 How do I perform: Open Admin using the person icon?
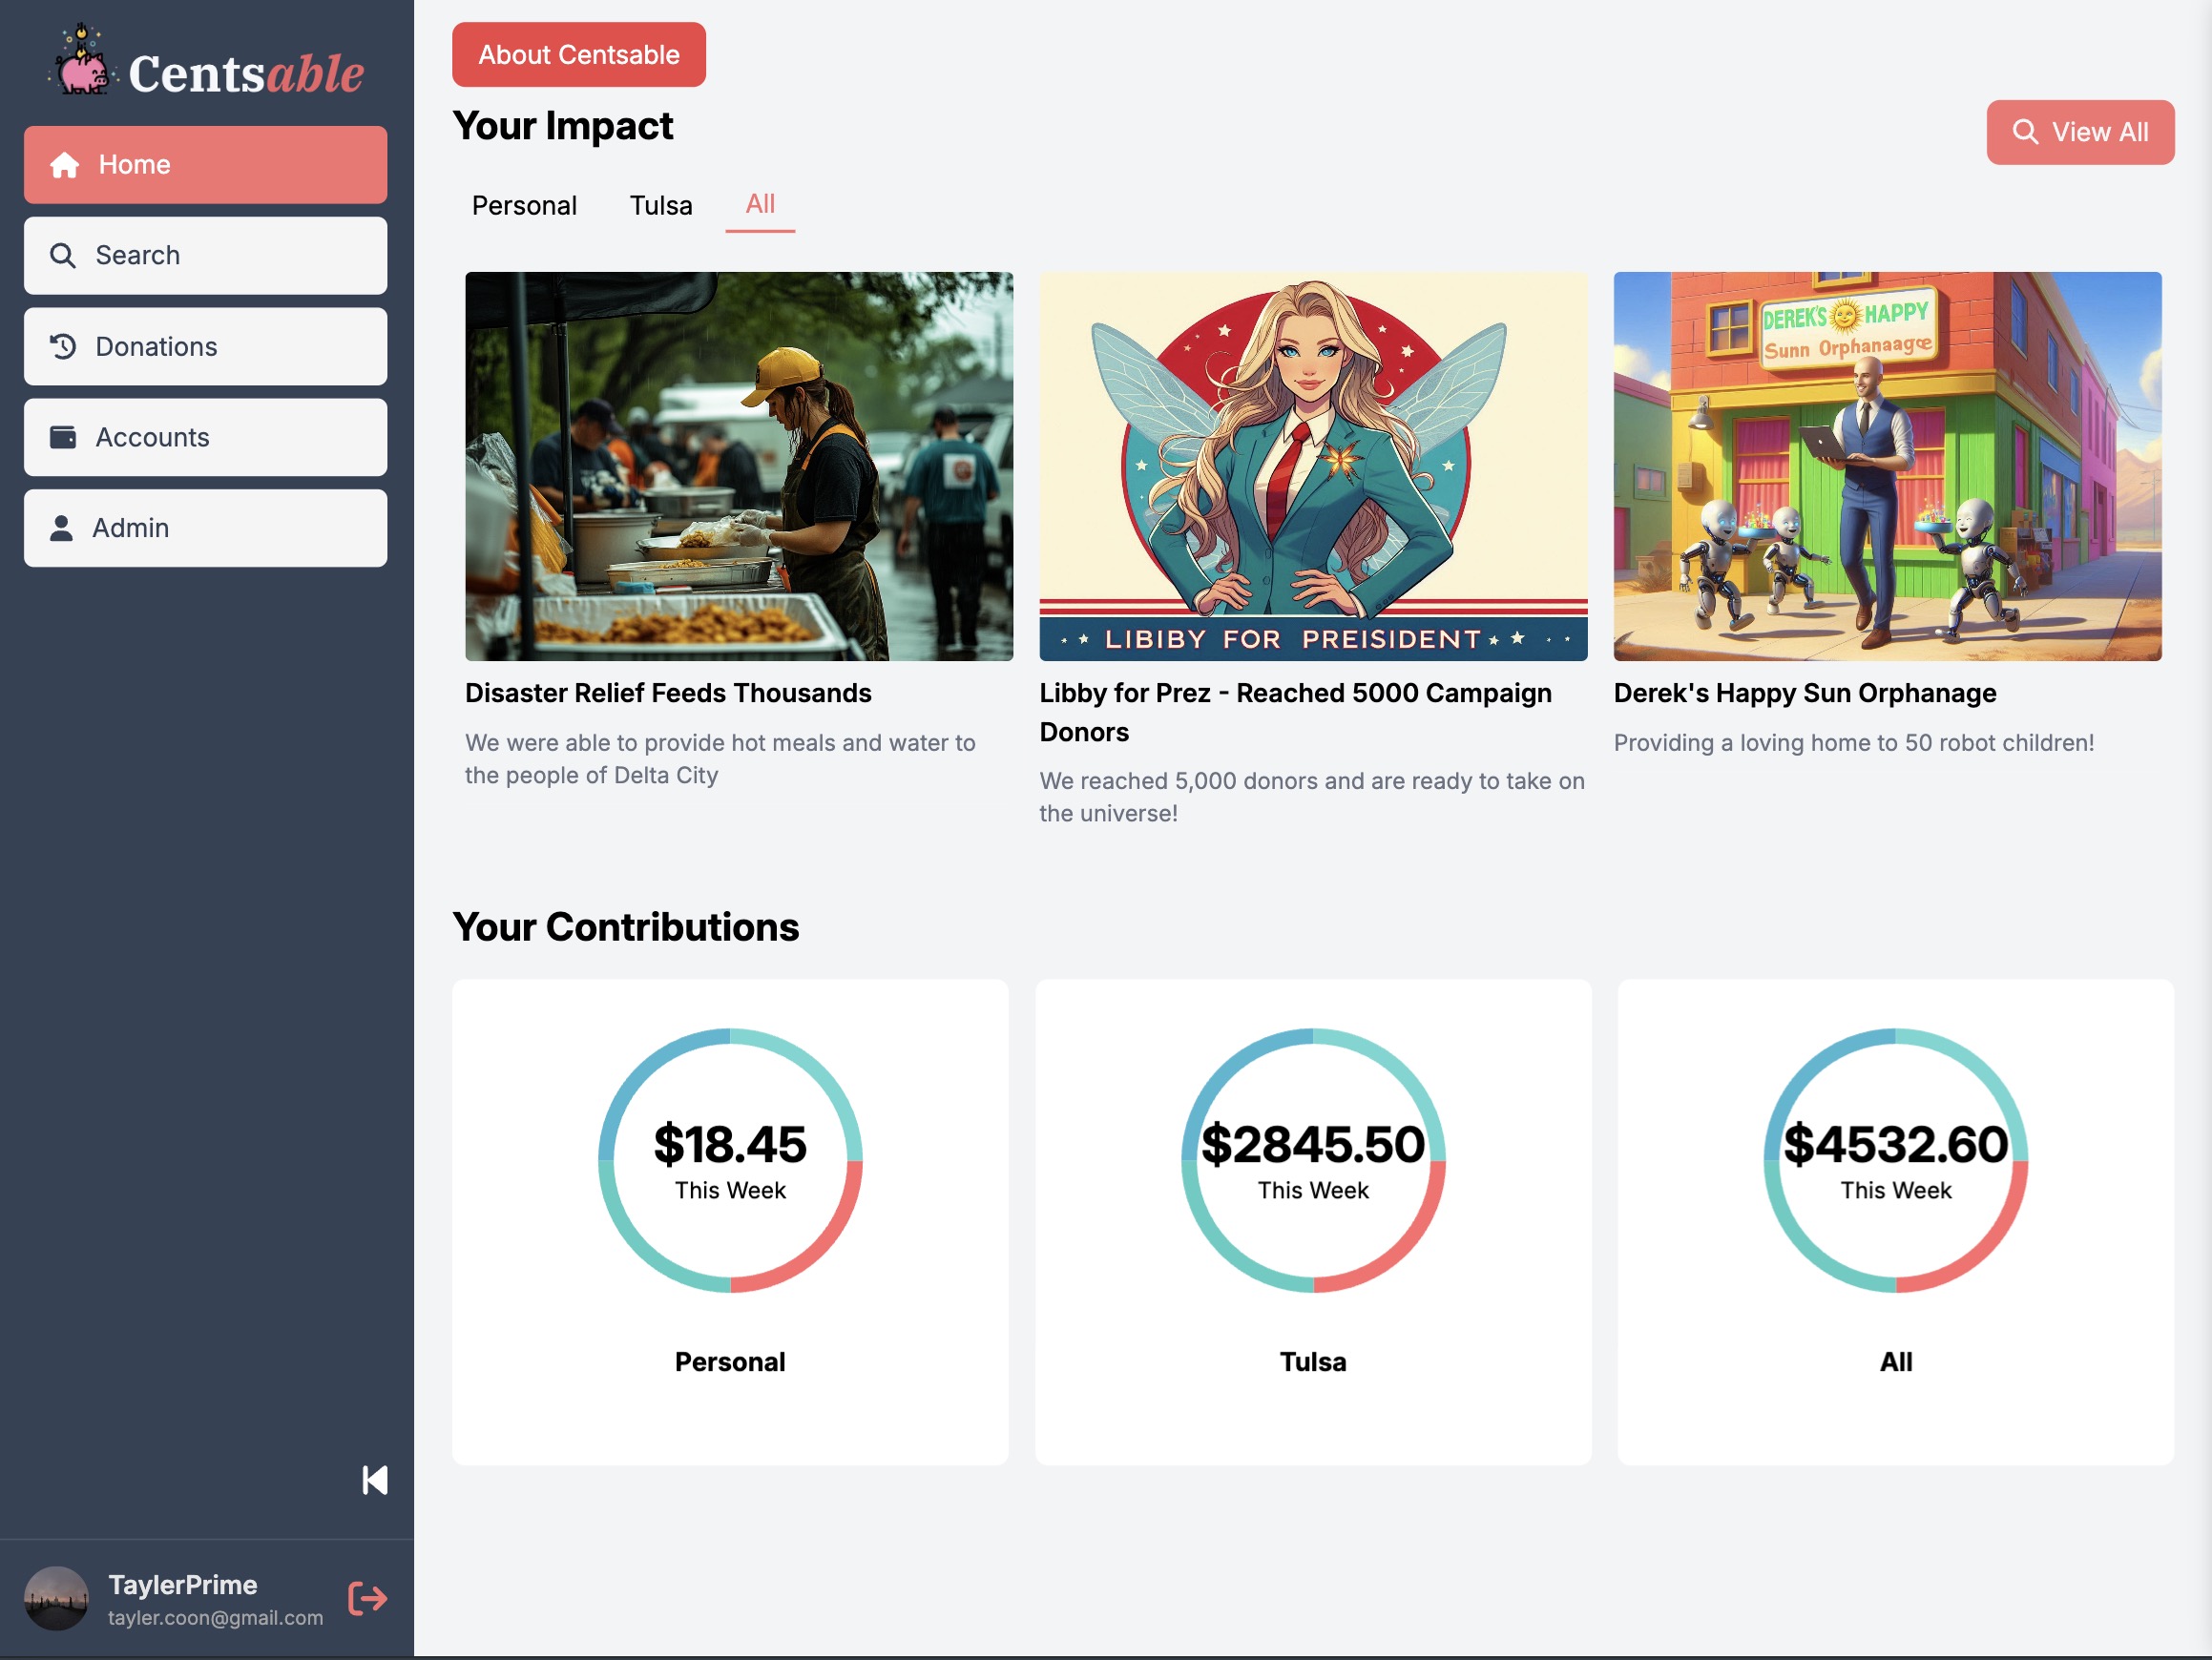tap(63, 528)
